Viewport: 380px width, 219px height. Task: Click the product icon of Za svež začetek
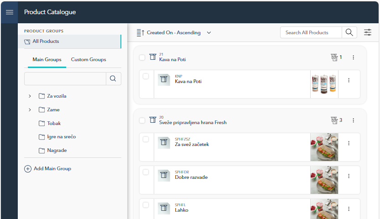point(164,143)
